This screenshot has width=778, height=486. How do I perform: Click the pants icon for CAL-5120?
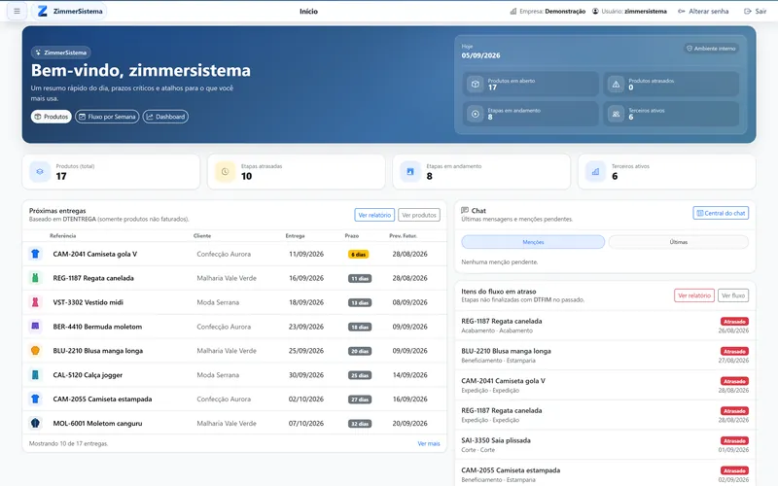coord(35,375)
